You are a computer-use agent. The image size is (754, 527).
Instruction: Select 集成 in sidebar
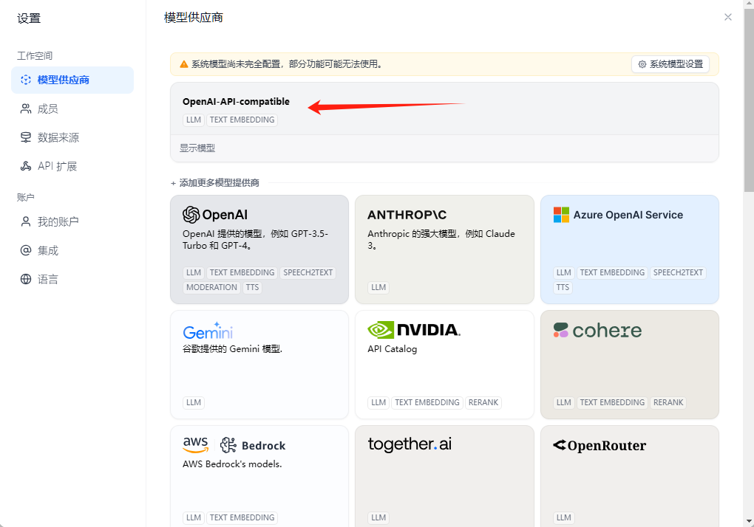[x=72, y=250]
